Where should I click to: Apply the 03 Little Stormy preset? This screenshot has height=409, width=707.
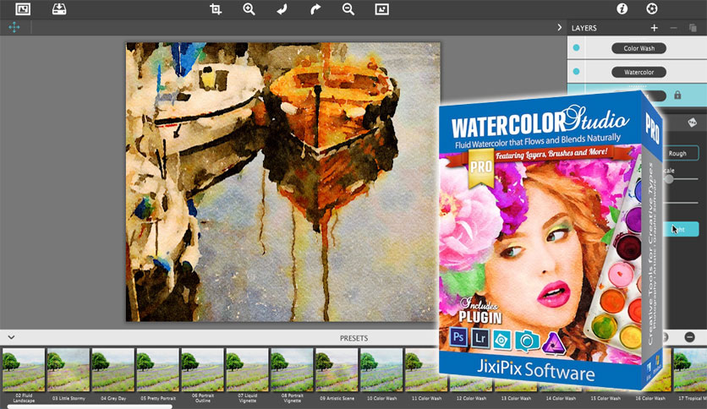pos(69,369)
